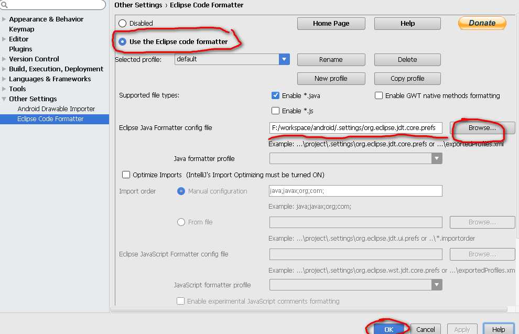Click the horizontal scrollbar of settings panel
Image resolution: width=519 pixels, height=334 pixels.
point(308,309)
